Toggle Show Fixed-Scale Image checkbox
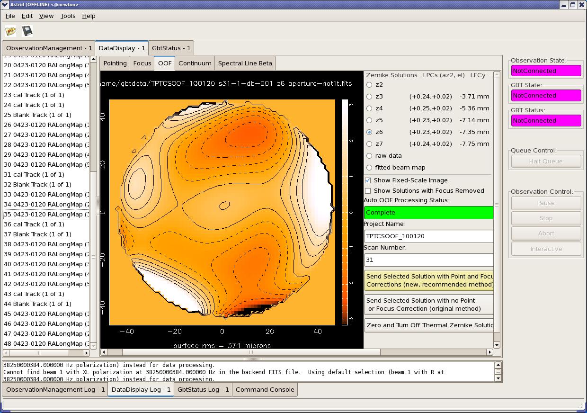 (368, 180)
